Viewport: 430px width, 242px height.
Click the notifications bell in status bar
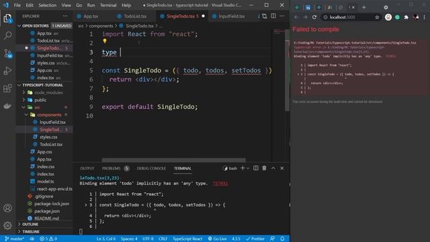[x=282, y=239]
